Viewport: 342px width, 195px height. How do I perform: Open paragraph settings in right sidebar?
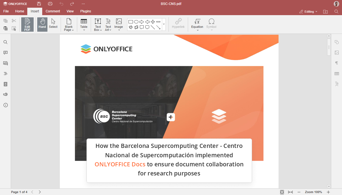point(336,63)
